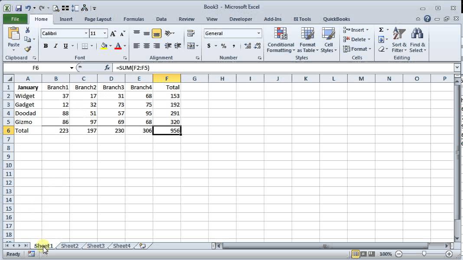Click the Zoom In control on status bar
Screen dimensions: 463x260
[449, 254]
